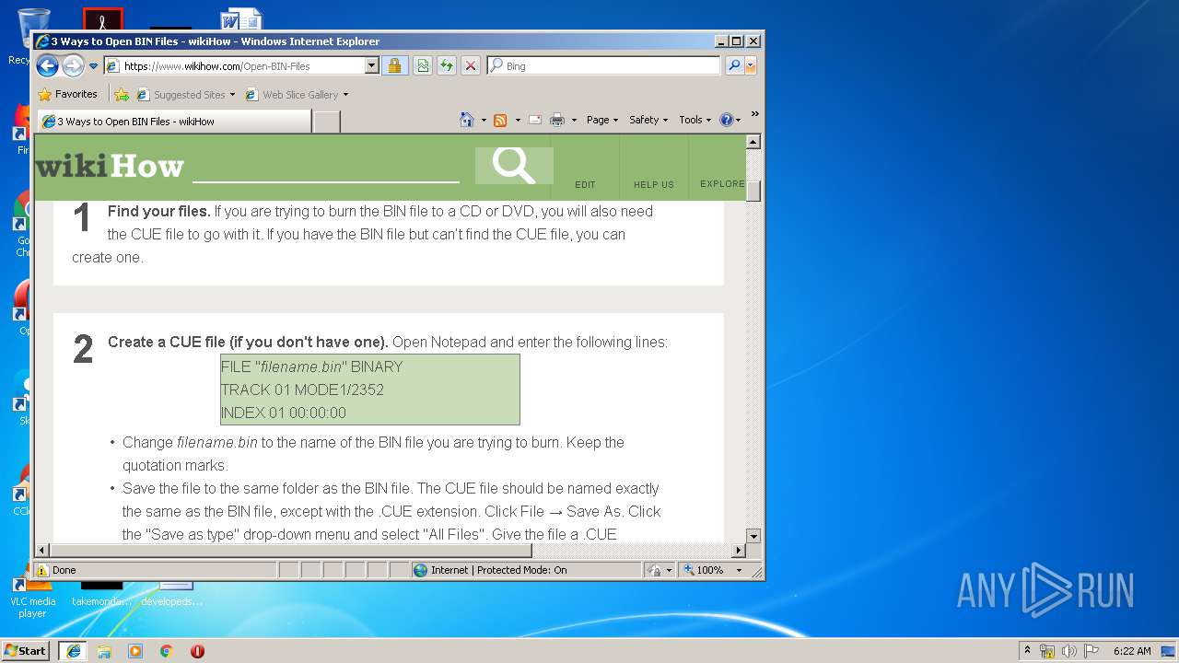Open the Suggested Sites link

point(184,94)
